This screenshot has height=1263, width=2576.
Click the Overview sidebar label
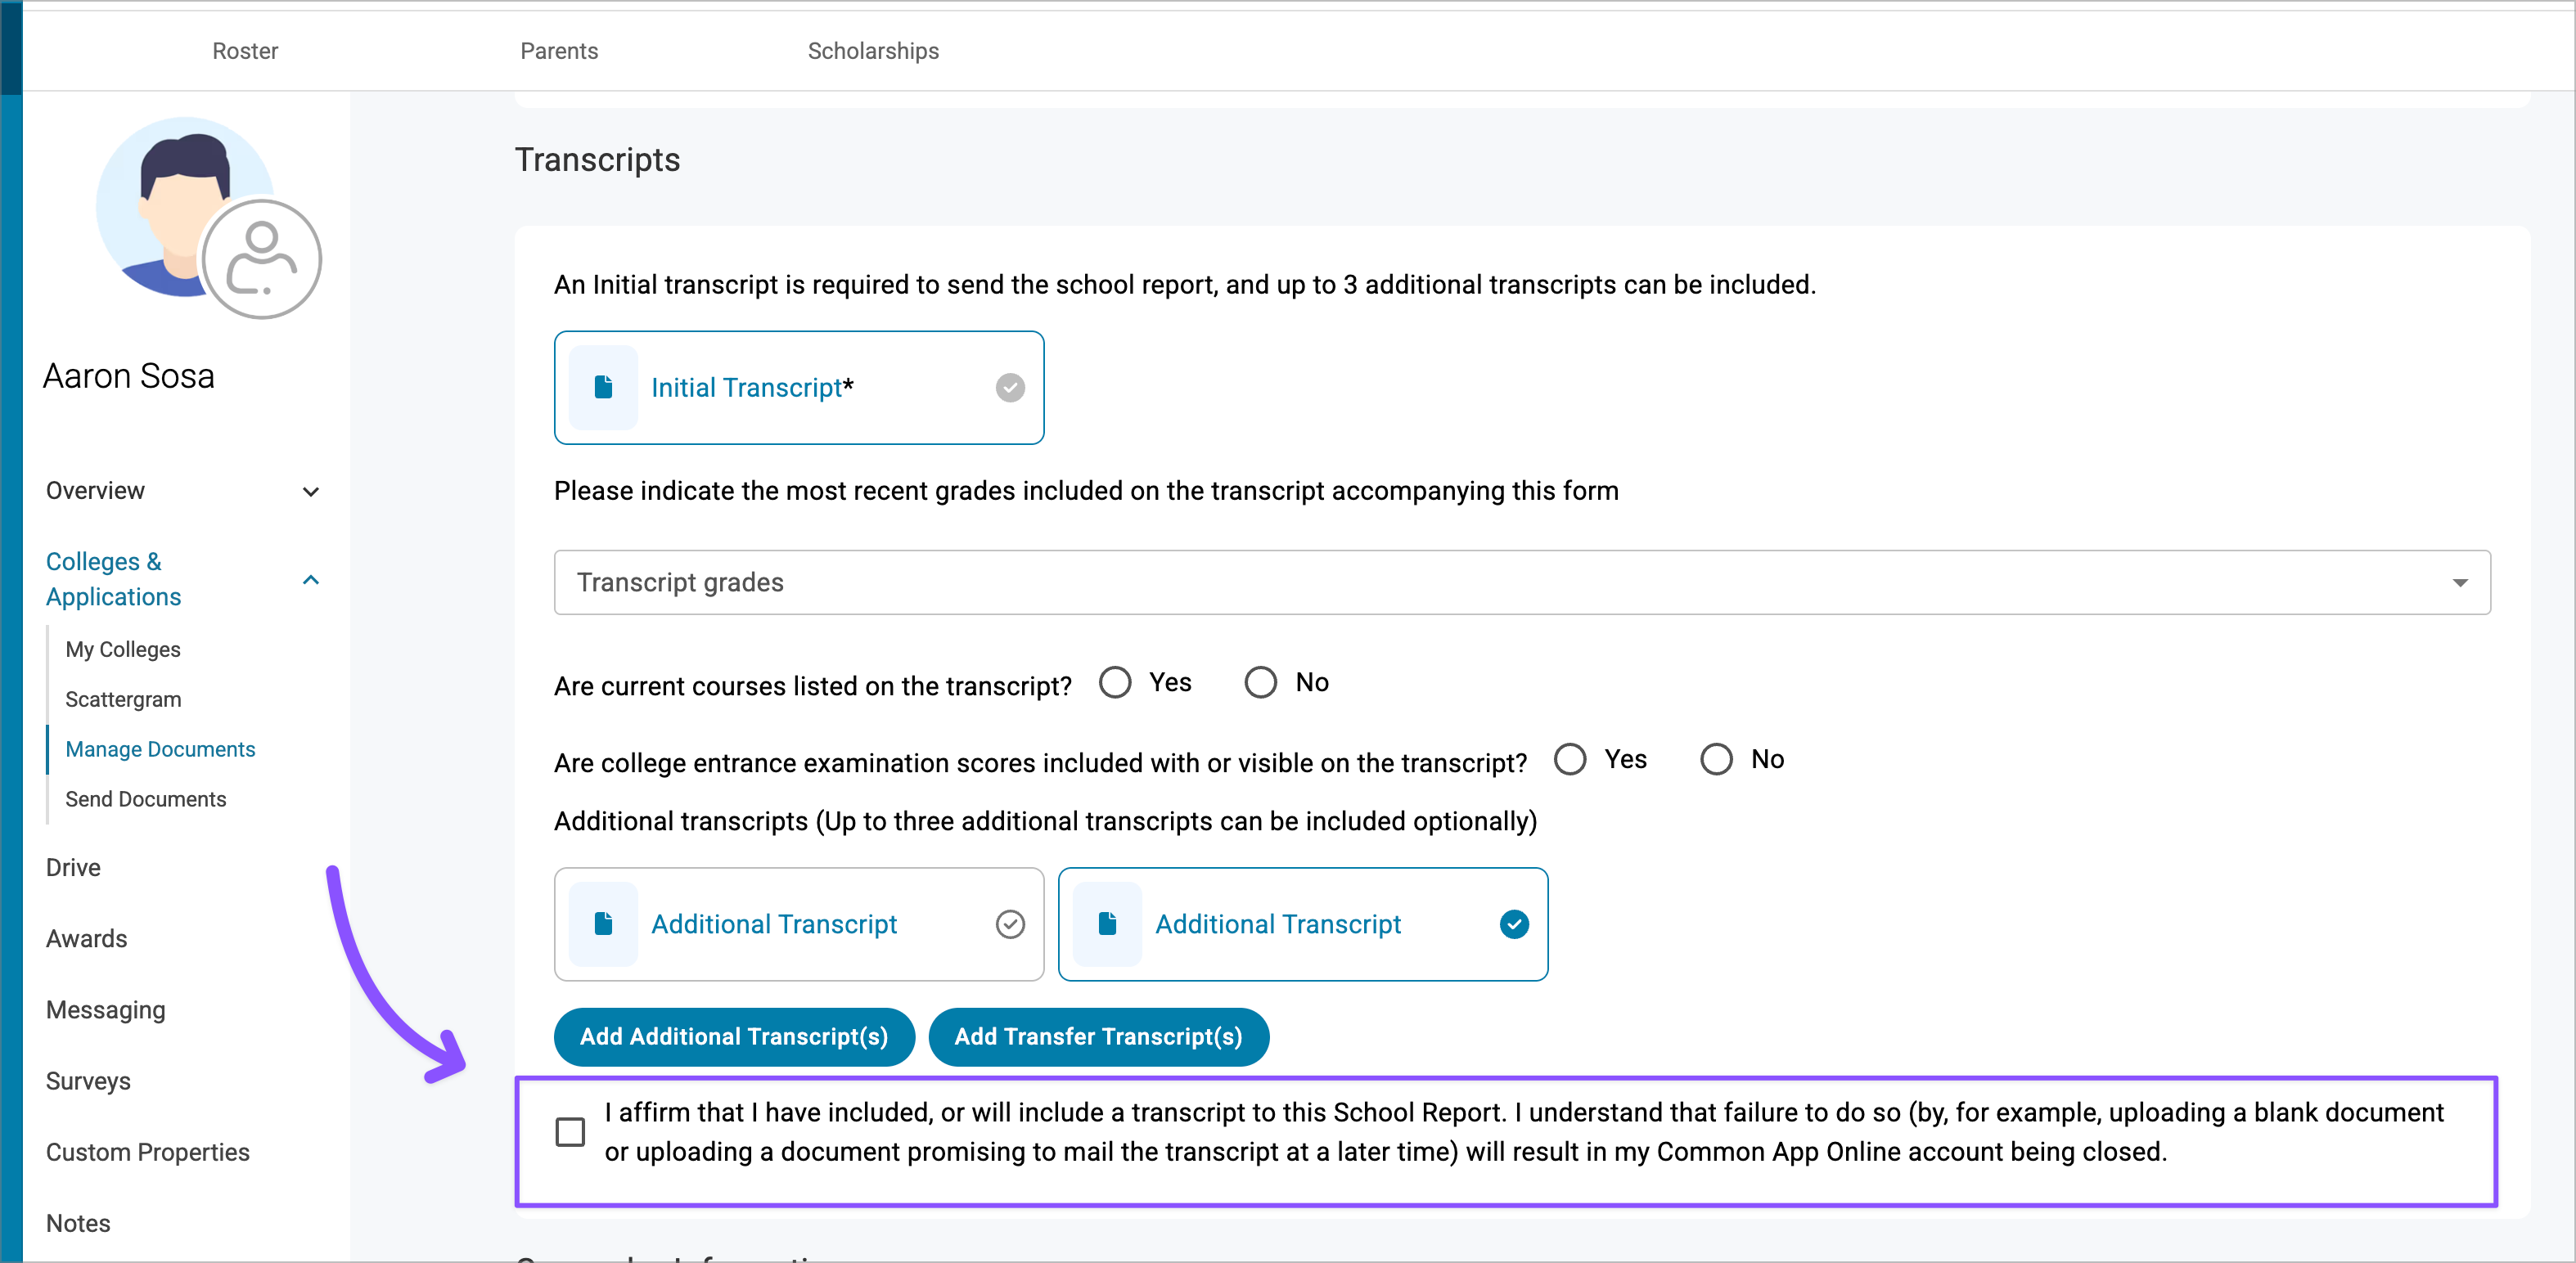(95, 490)
